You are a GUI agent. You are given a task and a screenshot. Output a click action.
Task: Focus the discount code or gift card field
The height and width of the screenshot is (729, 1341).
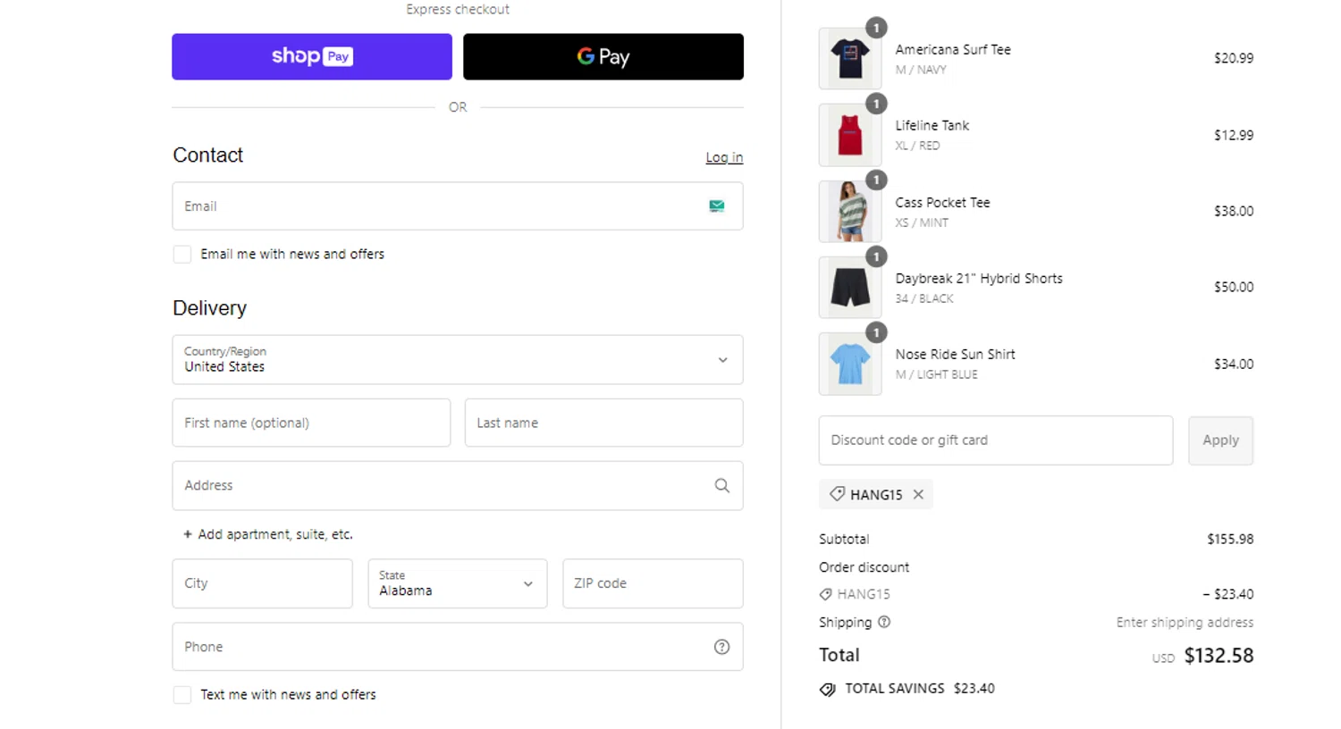tap(995, 440)
